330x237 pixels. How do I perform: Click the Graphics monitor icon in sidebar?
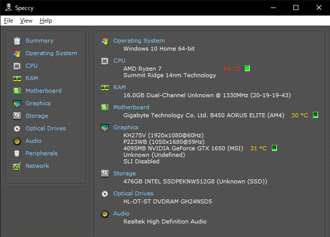tap(17, 103)
